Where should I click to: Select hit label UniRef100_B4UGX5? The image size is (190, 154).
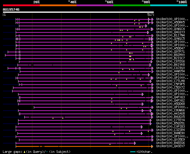pos(170,117)
